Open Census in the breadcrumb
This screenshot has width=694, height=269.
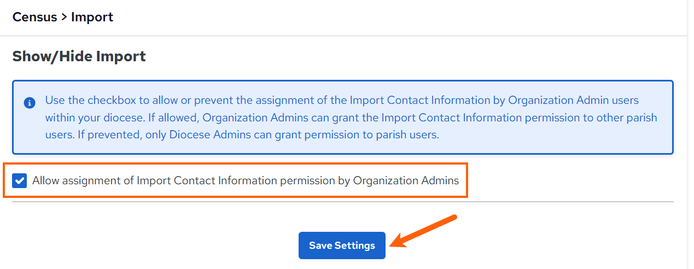(35, 17)
